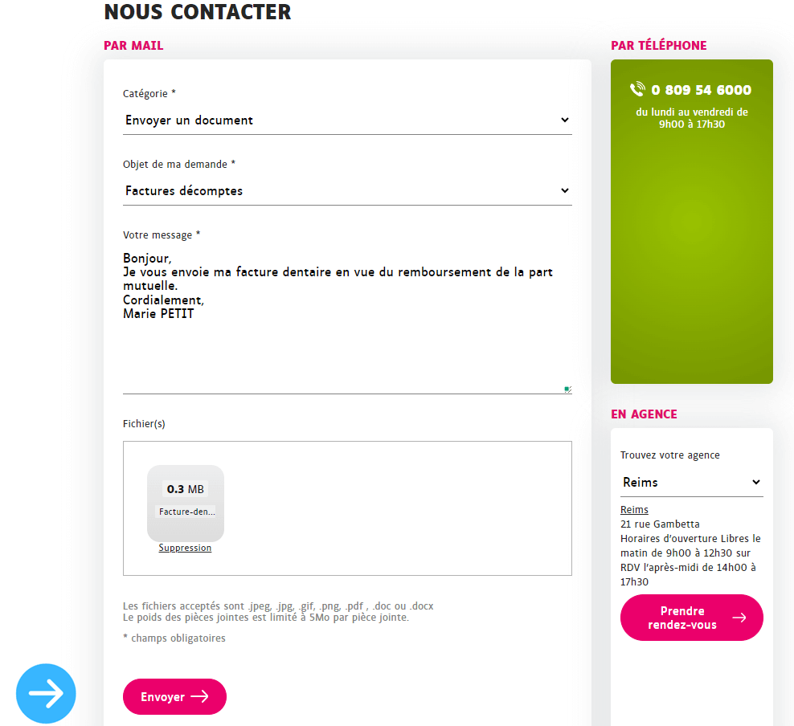
Task: Click the phone number 0 809 54 6000
Action: click(701, 90)
